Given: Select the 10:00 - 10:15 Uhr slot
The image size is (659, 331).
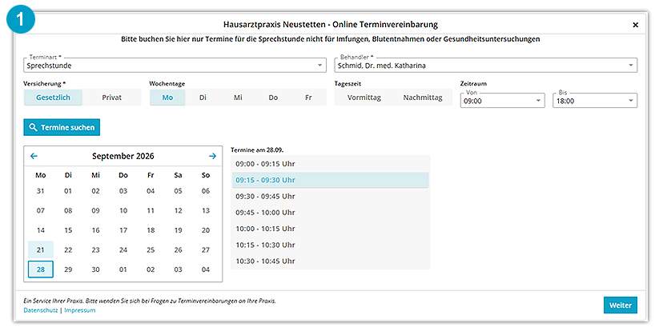Looking at the screenshot, I should click(331, 229).
